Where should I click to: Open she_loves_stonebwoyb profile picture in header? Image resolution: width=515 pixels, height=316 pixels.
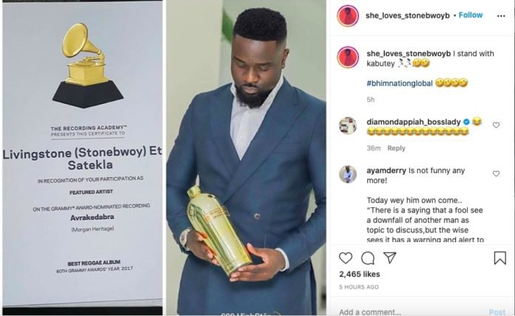348,16
